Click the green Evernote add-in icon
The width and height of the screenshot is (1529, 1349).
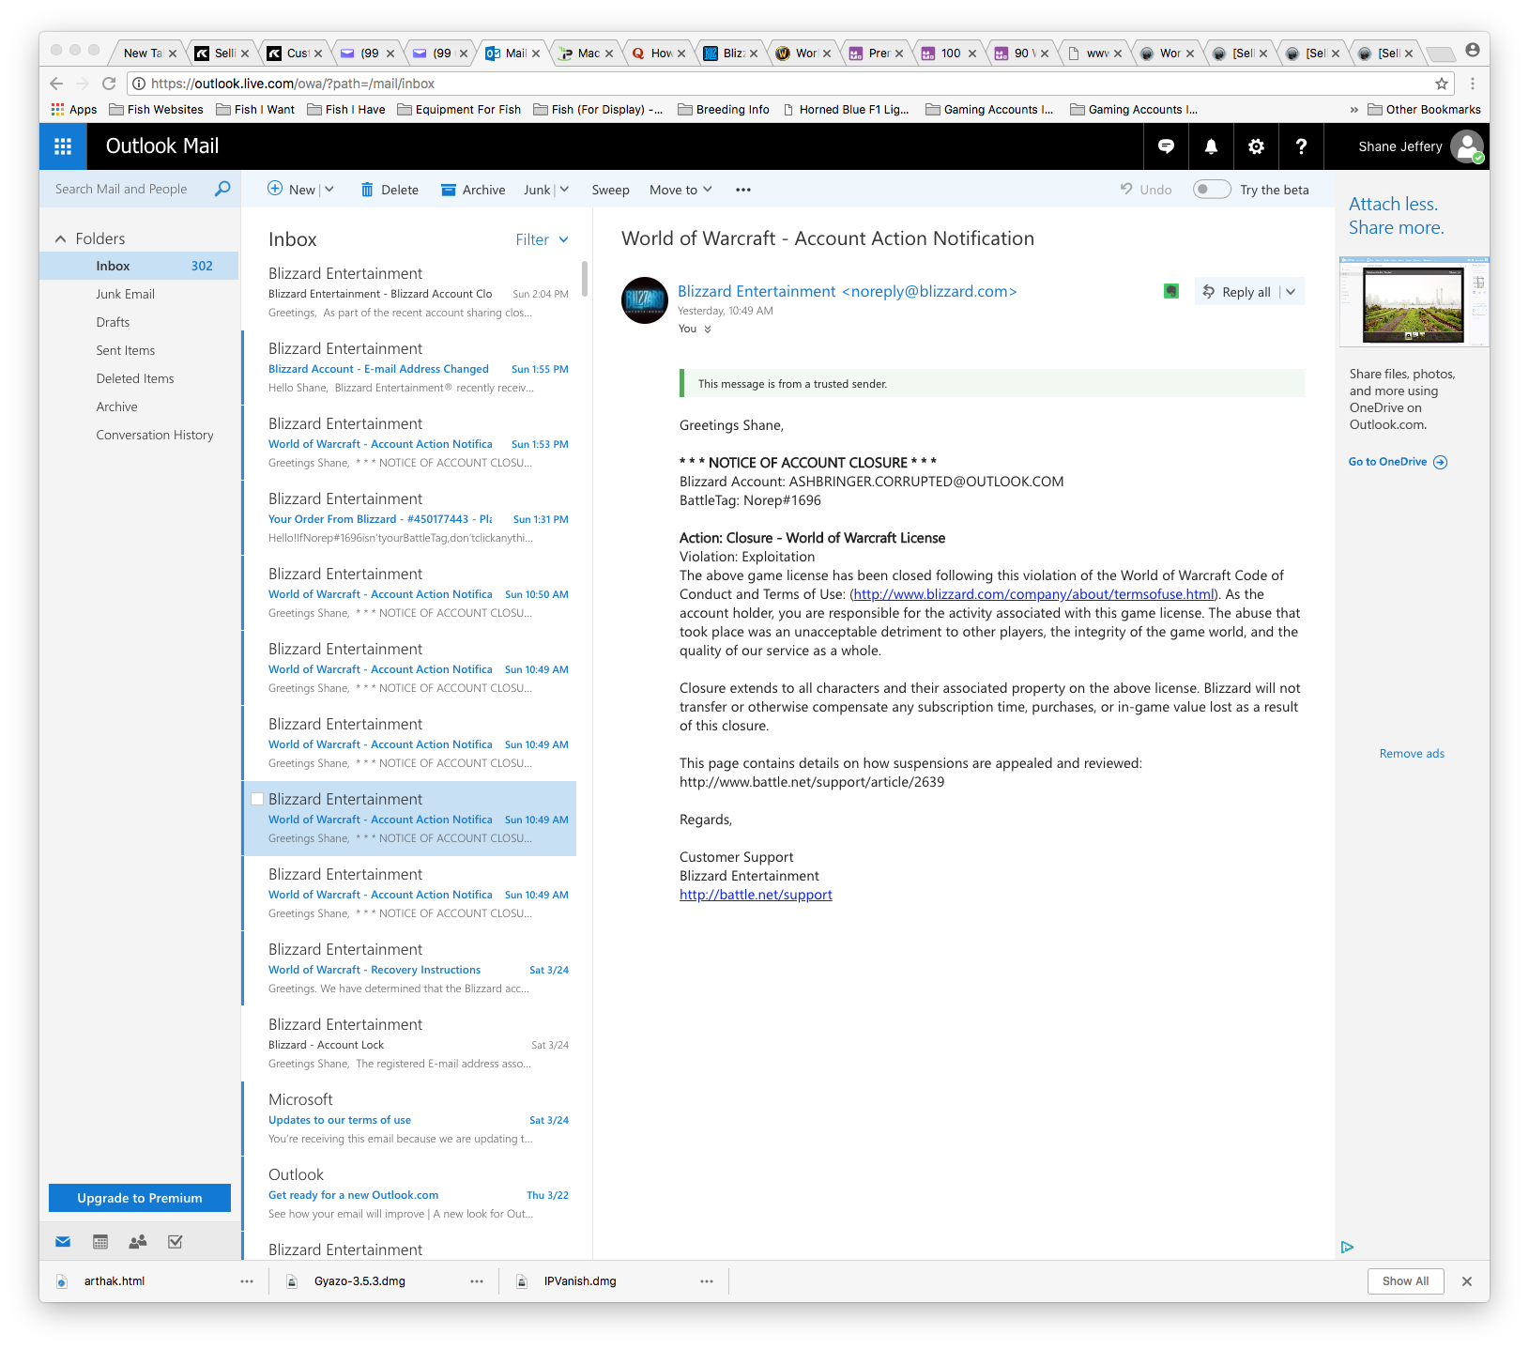point(1171,291)
